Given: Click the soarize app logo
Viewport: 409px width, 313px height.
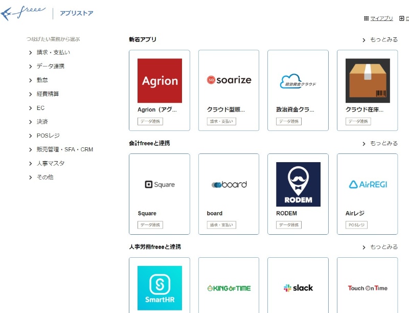Looking at the screenshot, I should pyautogui.click(x=229, y=80).
